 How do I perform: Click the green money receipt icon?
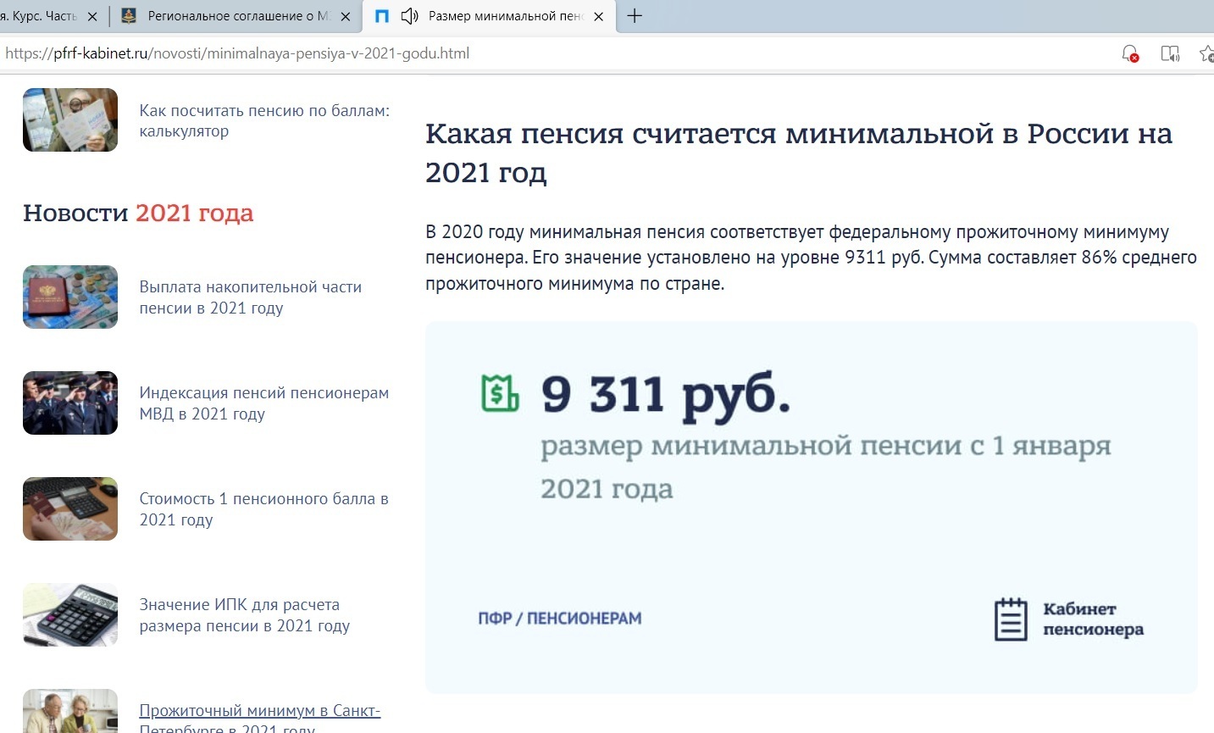pos(500,393)
